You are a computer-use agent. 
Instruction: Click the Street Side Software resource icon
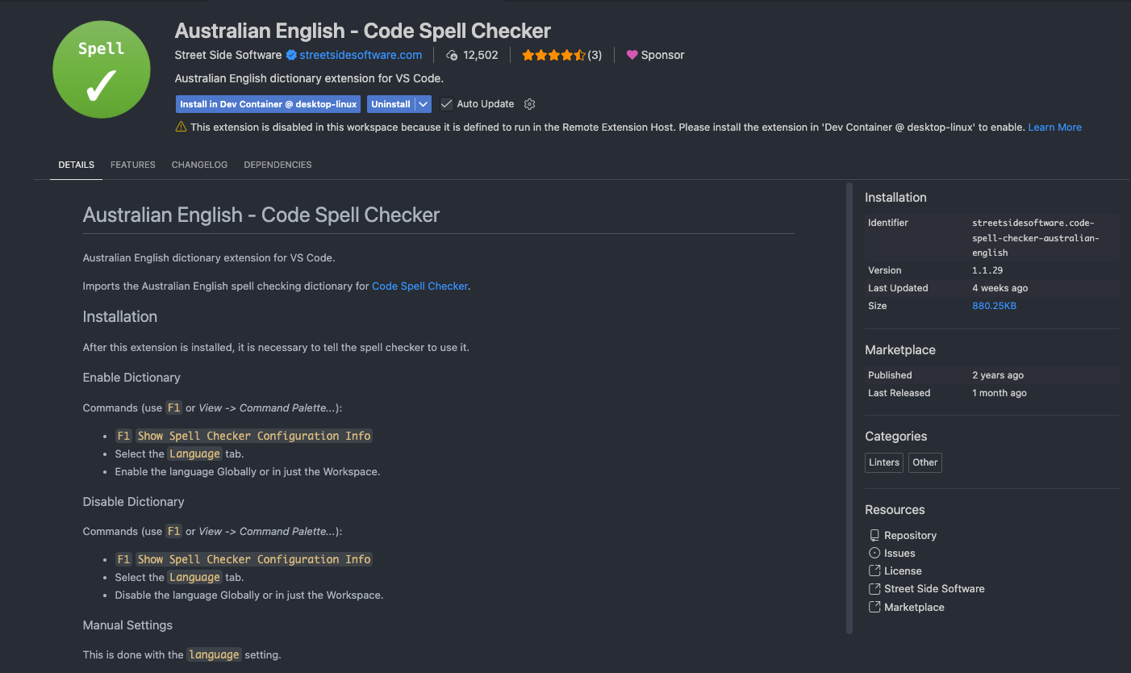coord(874,588)
